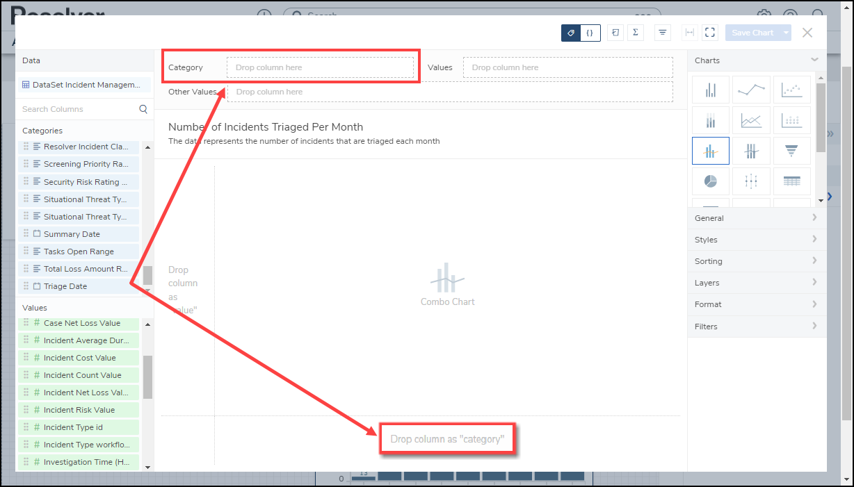
Task: Toggle the curly braces code view
Action: [590, 33]
